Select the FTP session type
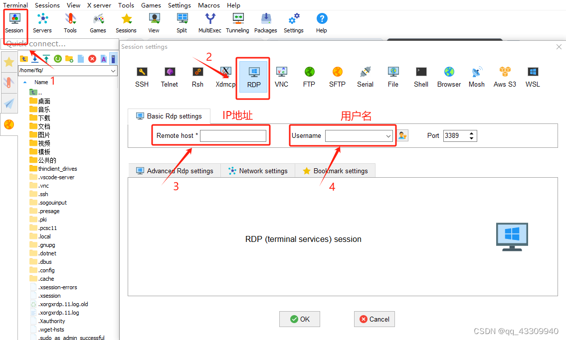 coord(309,78)
